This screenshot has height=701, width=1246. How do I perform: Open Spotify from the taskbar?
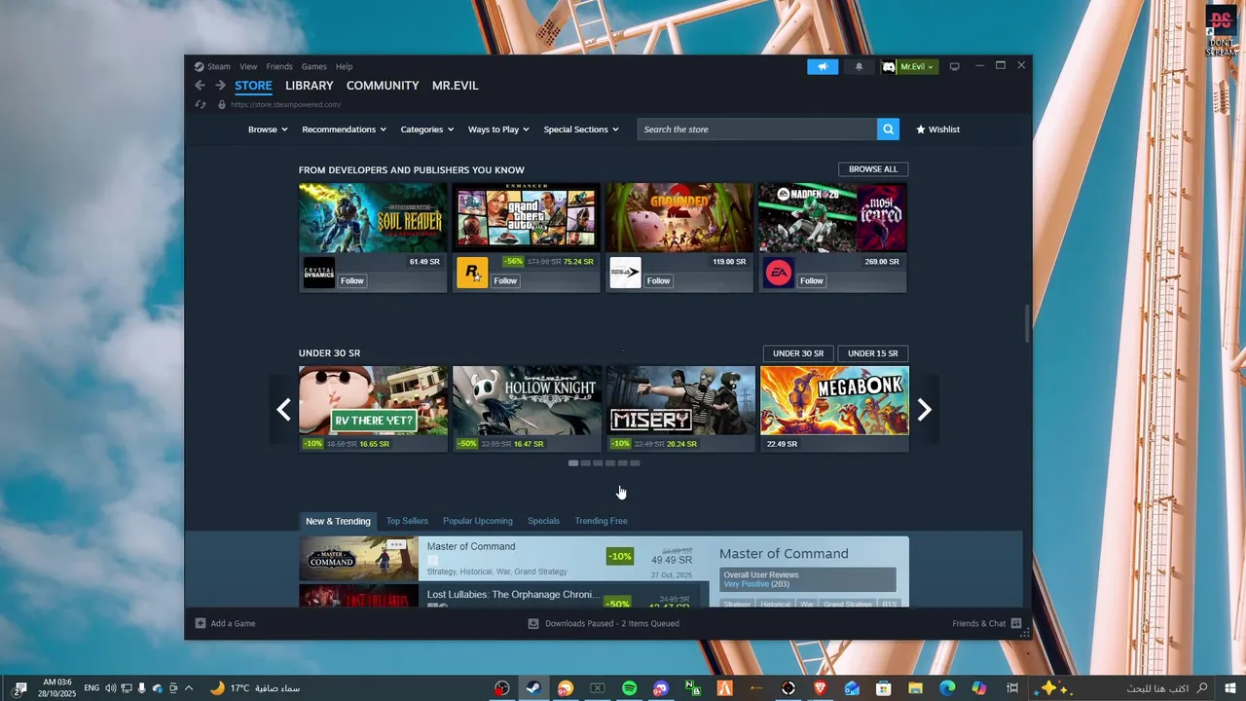point(629,688)
